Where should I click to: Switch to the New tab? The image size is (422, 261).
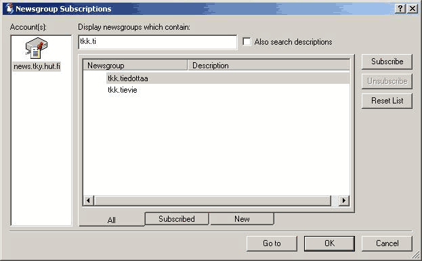[242, 219]
